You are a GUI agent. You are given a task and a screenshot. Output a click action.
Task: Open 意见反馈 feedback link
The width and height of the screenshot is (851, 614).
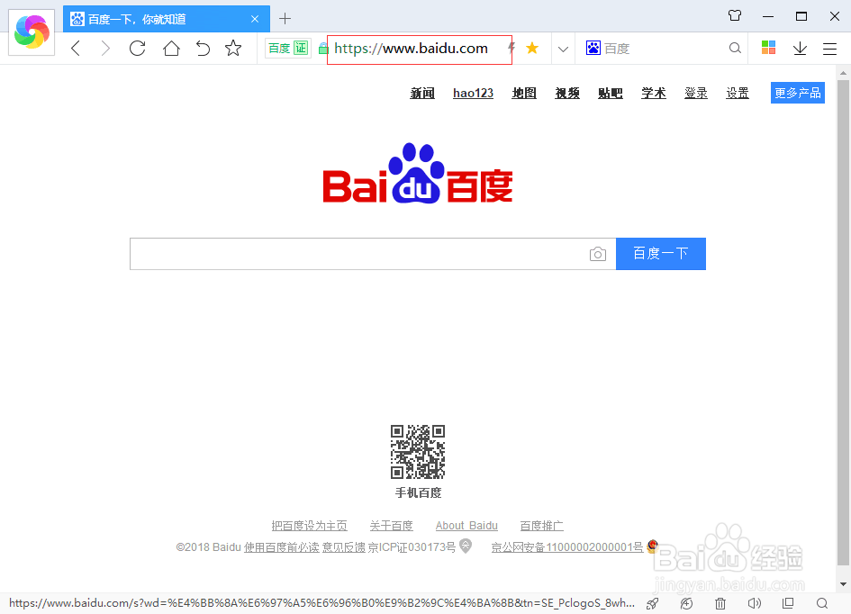point(343,547)
